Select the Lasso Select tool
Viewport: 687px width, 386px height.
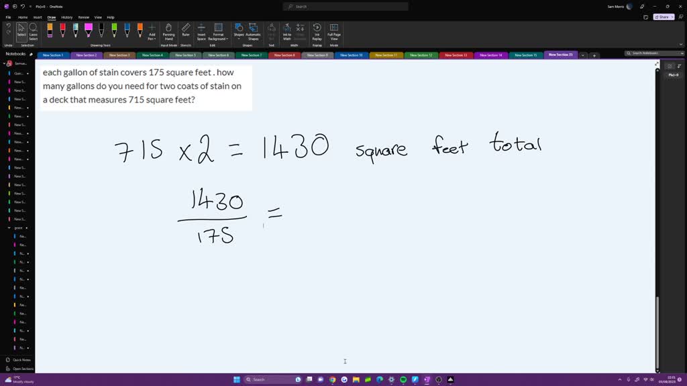click(33, 32)
